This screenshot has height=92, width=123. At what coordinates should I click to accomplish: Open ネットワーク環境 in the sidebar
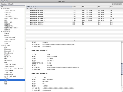coord(10,37)
